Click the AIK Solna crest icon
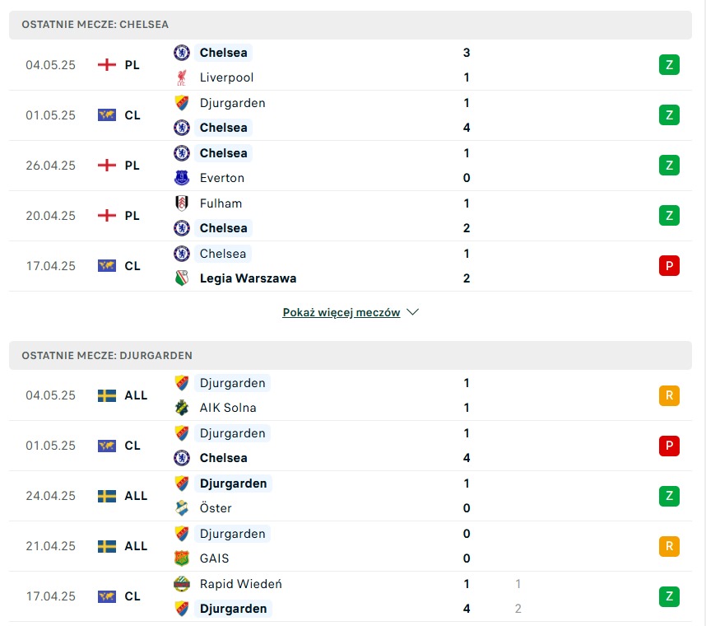The image size is (706, 626). [182, 408]
